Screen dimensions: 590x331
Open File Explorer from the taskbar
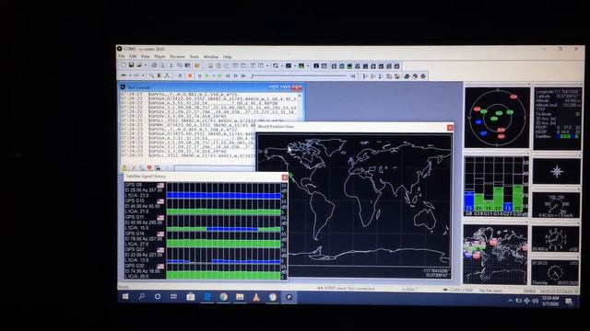coord(240,297)
